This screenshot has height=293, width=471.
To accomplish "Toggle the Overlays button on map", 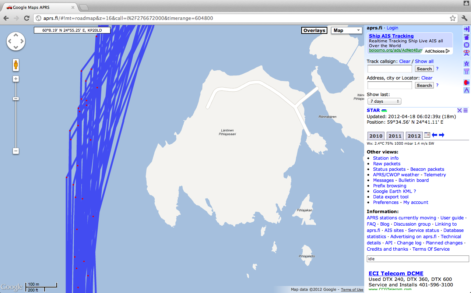I will coord(314,31).
